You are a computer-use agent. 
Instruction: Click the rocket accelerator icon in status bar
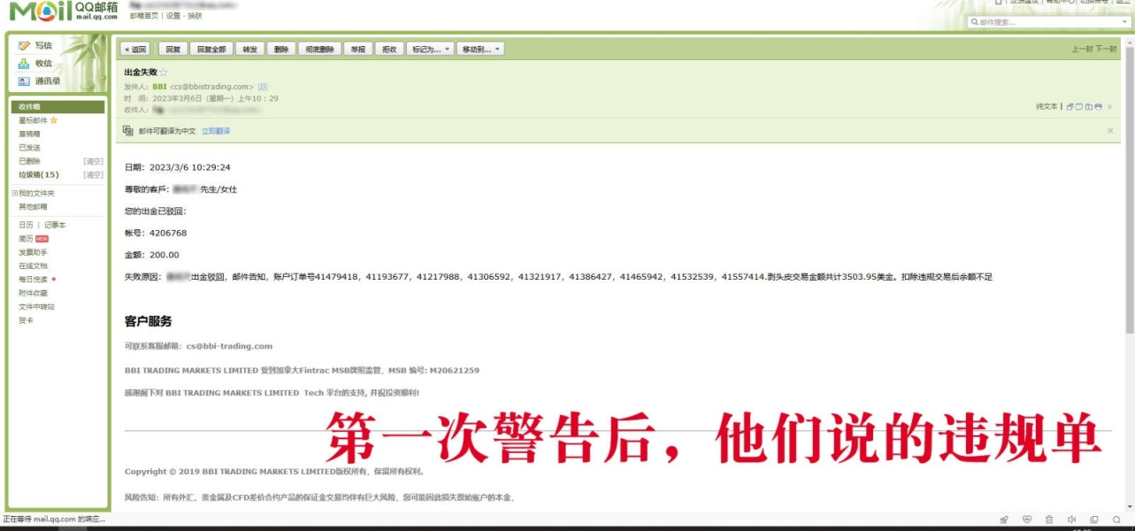pyautogui.click(x=1004, y=519)
